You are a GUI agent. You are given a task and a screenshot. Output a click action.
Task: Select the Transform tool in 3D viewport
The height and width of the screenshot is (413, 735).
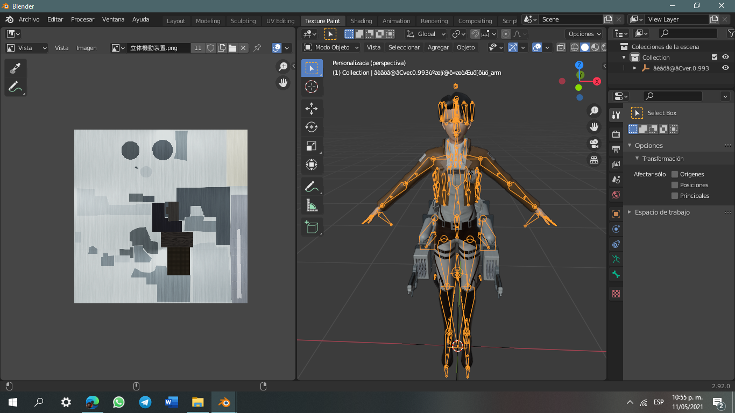pos(312,165)
